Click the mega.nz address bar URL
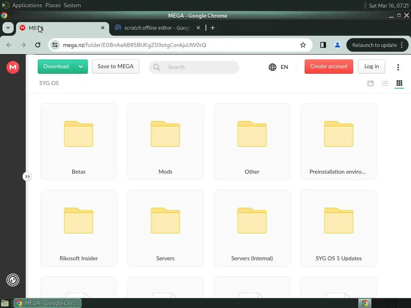411x308 pixels. pos(134,45)
